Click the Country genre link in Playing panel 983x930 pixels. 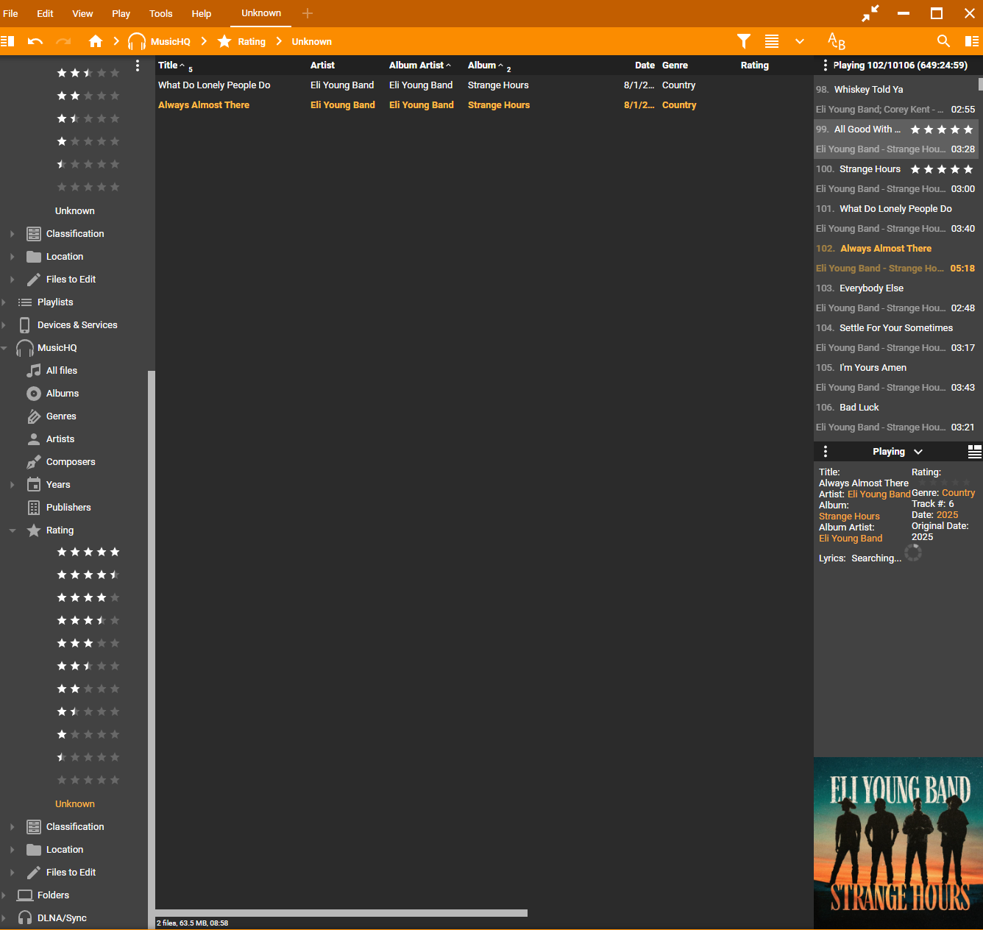pos(958,493)
